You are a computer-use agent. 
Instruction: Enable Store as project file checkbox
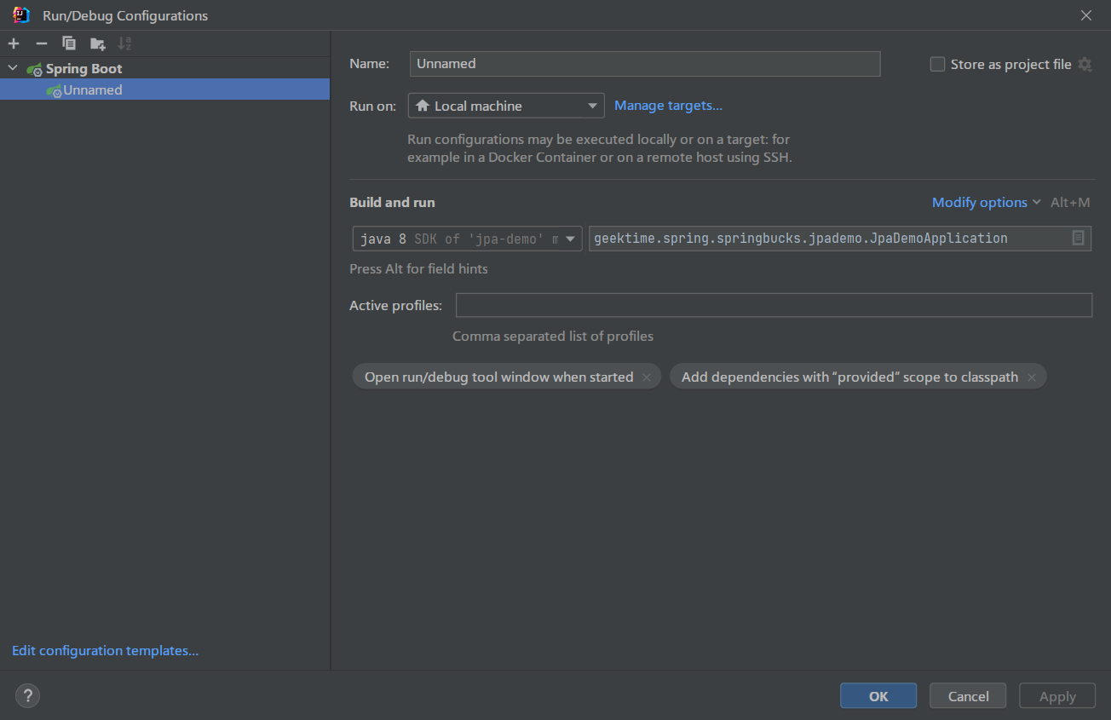(937, 64)
